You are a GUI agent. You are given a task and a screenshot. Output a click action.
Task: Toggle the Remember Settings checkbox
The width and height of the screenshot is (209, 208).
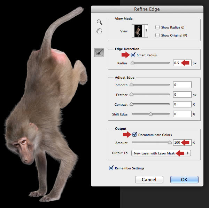111,168
